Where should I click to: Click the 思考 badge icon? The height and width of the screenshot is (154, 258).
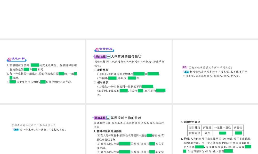(185, 67)
